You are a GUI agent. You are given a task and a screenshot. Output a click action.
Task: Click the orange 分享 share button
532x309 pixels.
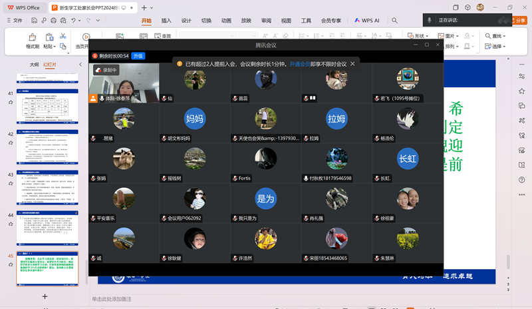point(519,21)
